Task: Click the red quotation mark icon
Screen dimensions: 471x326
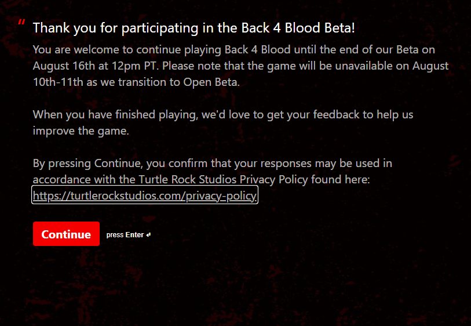Action: pyautogui.click(x=21, y=23)
